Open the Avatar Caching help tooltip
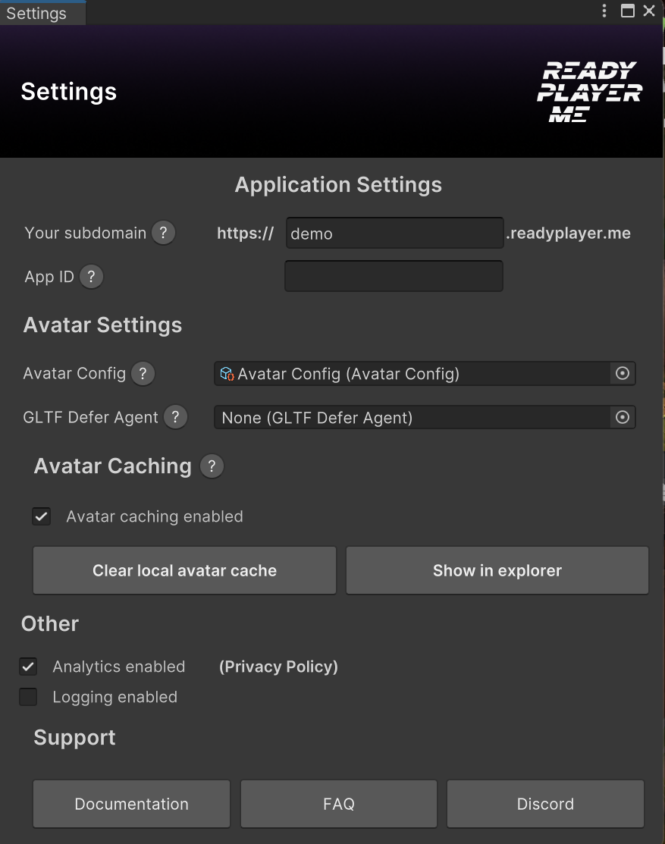The image size is (665, 844). 212,466
